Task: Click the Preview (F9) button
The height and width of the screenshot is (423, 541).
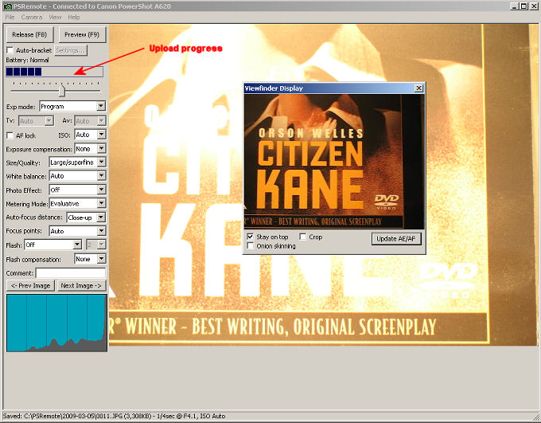Action: [82, 34]
